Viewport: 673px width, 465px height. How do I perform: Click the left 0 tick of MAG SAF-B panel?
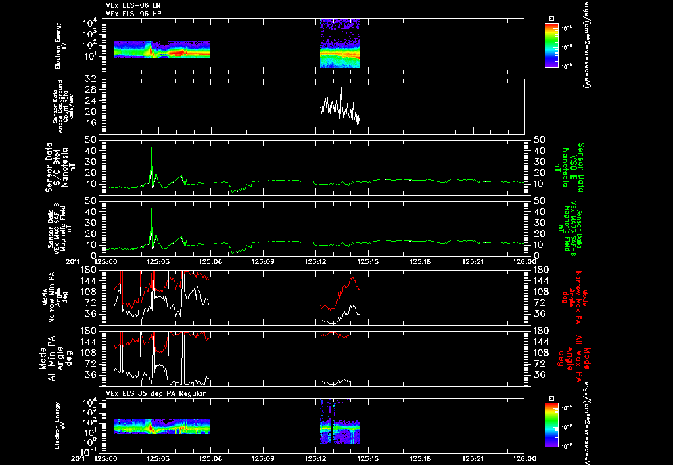(x=93, y=256)
